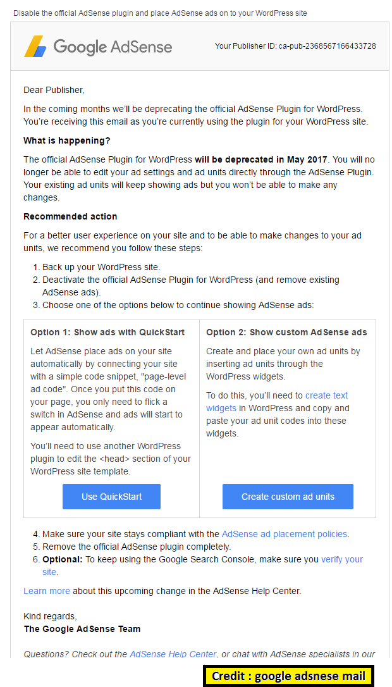Click the Google AdSense logo icon
This screenshot has height=687, width=392.
[35, 46]
